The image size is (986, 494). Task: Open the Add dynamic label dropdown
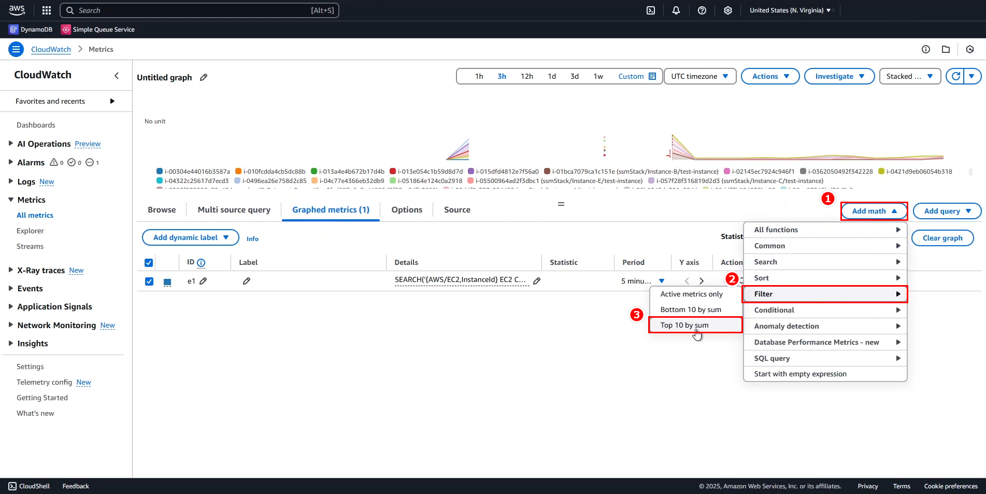[190, 237]
